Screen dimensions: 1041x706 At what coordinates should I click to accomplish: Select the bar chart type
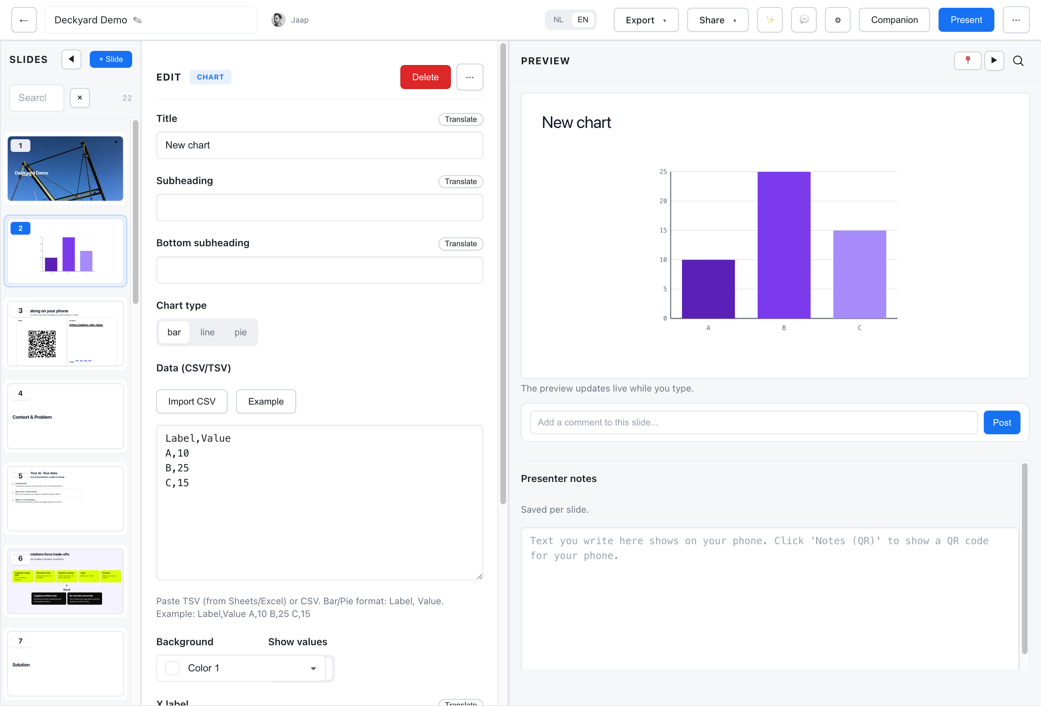pos(174,333)
